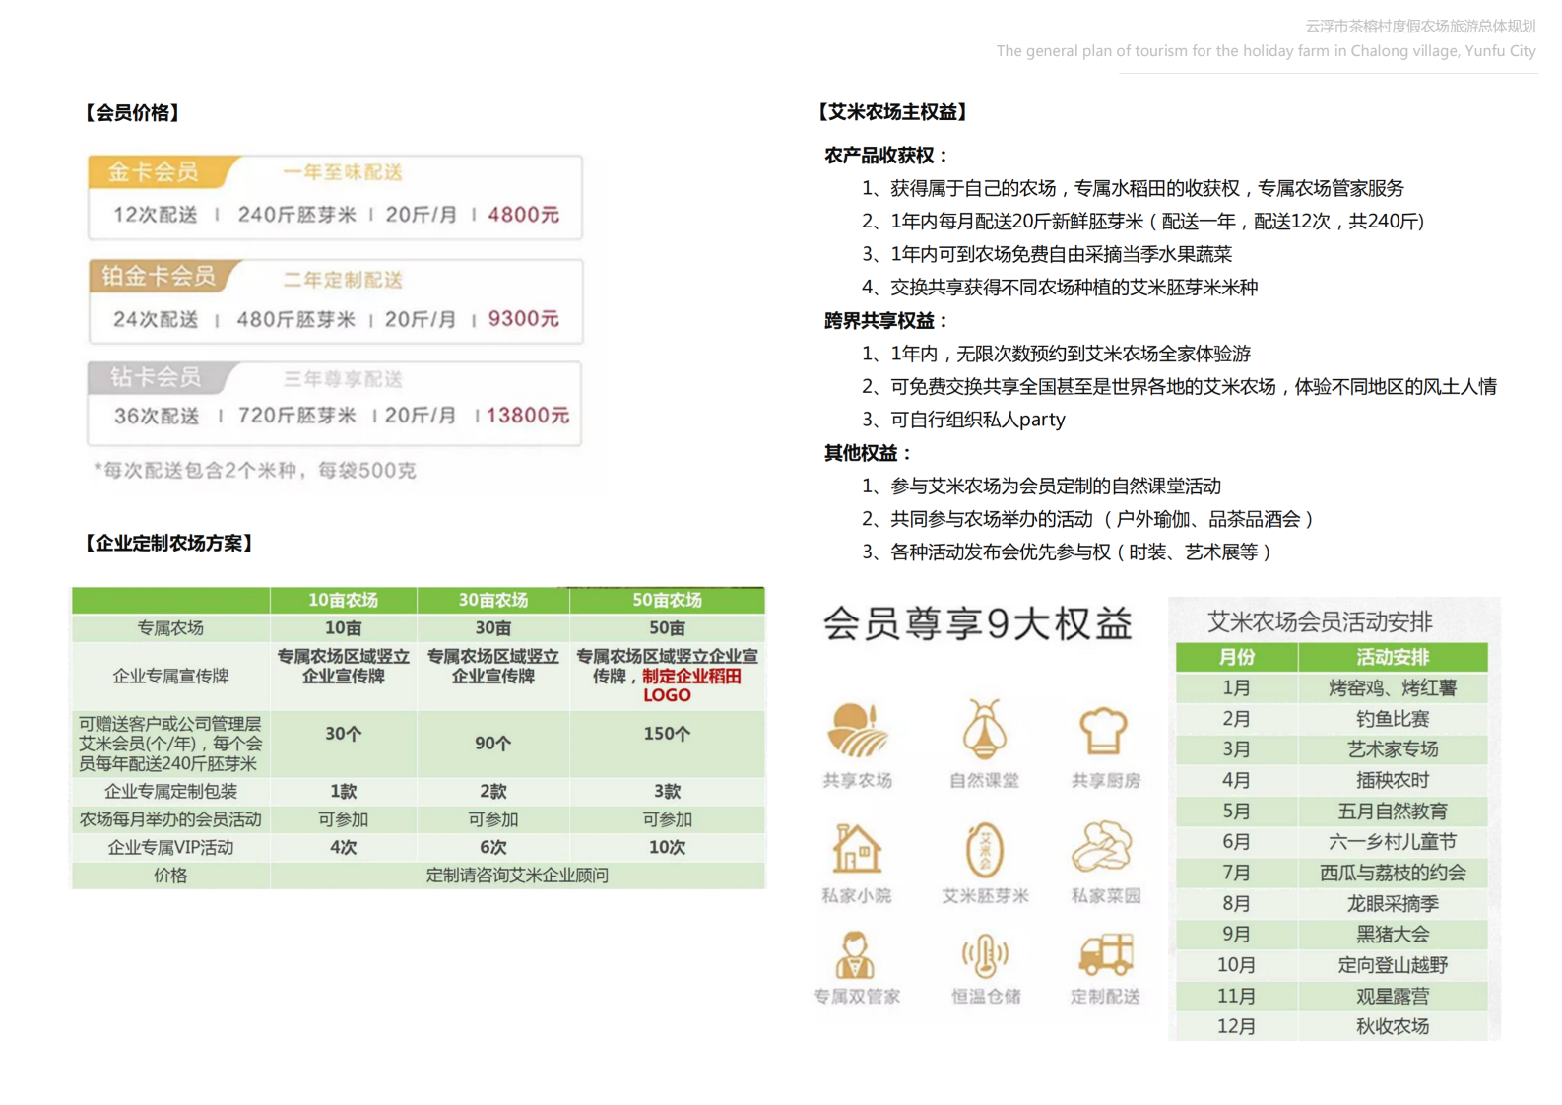Click the 农产品收获权 subheading

(x=885, y=156)
